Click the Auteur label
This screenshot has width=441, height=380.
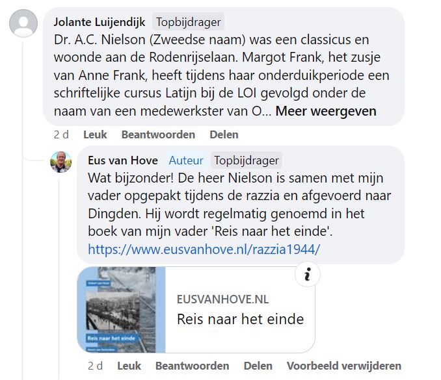(x=186, y=160)
